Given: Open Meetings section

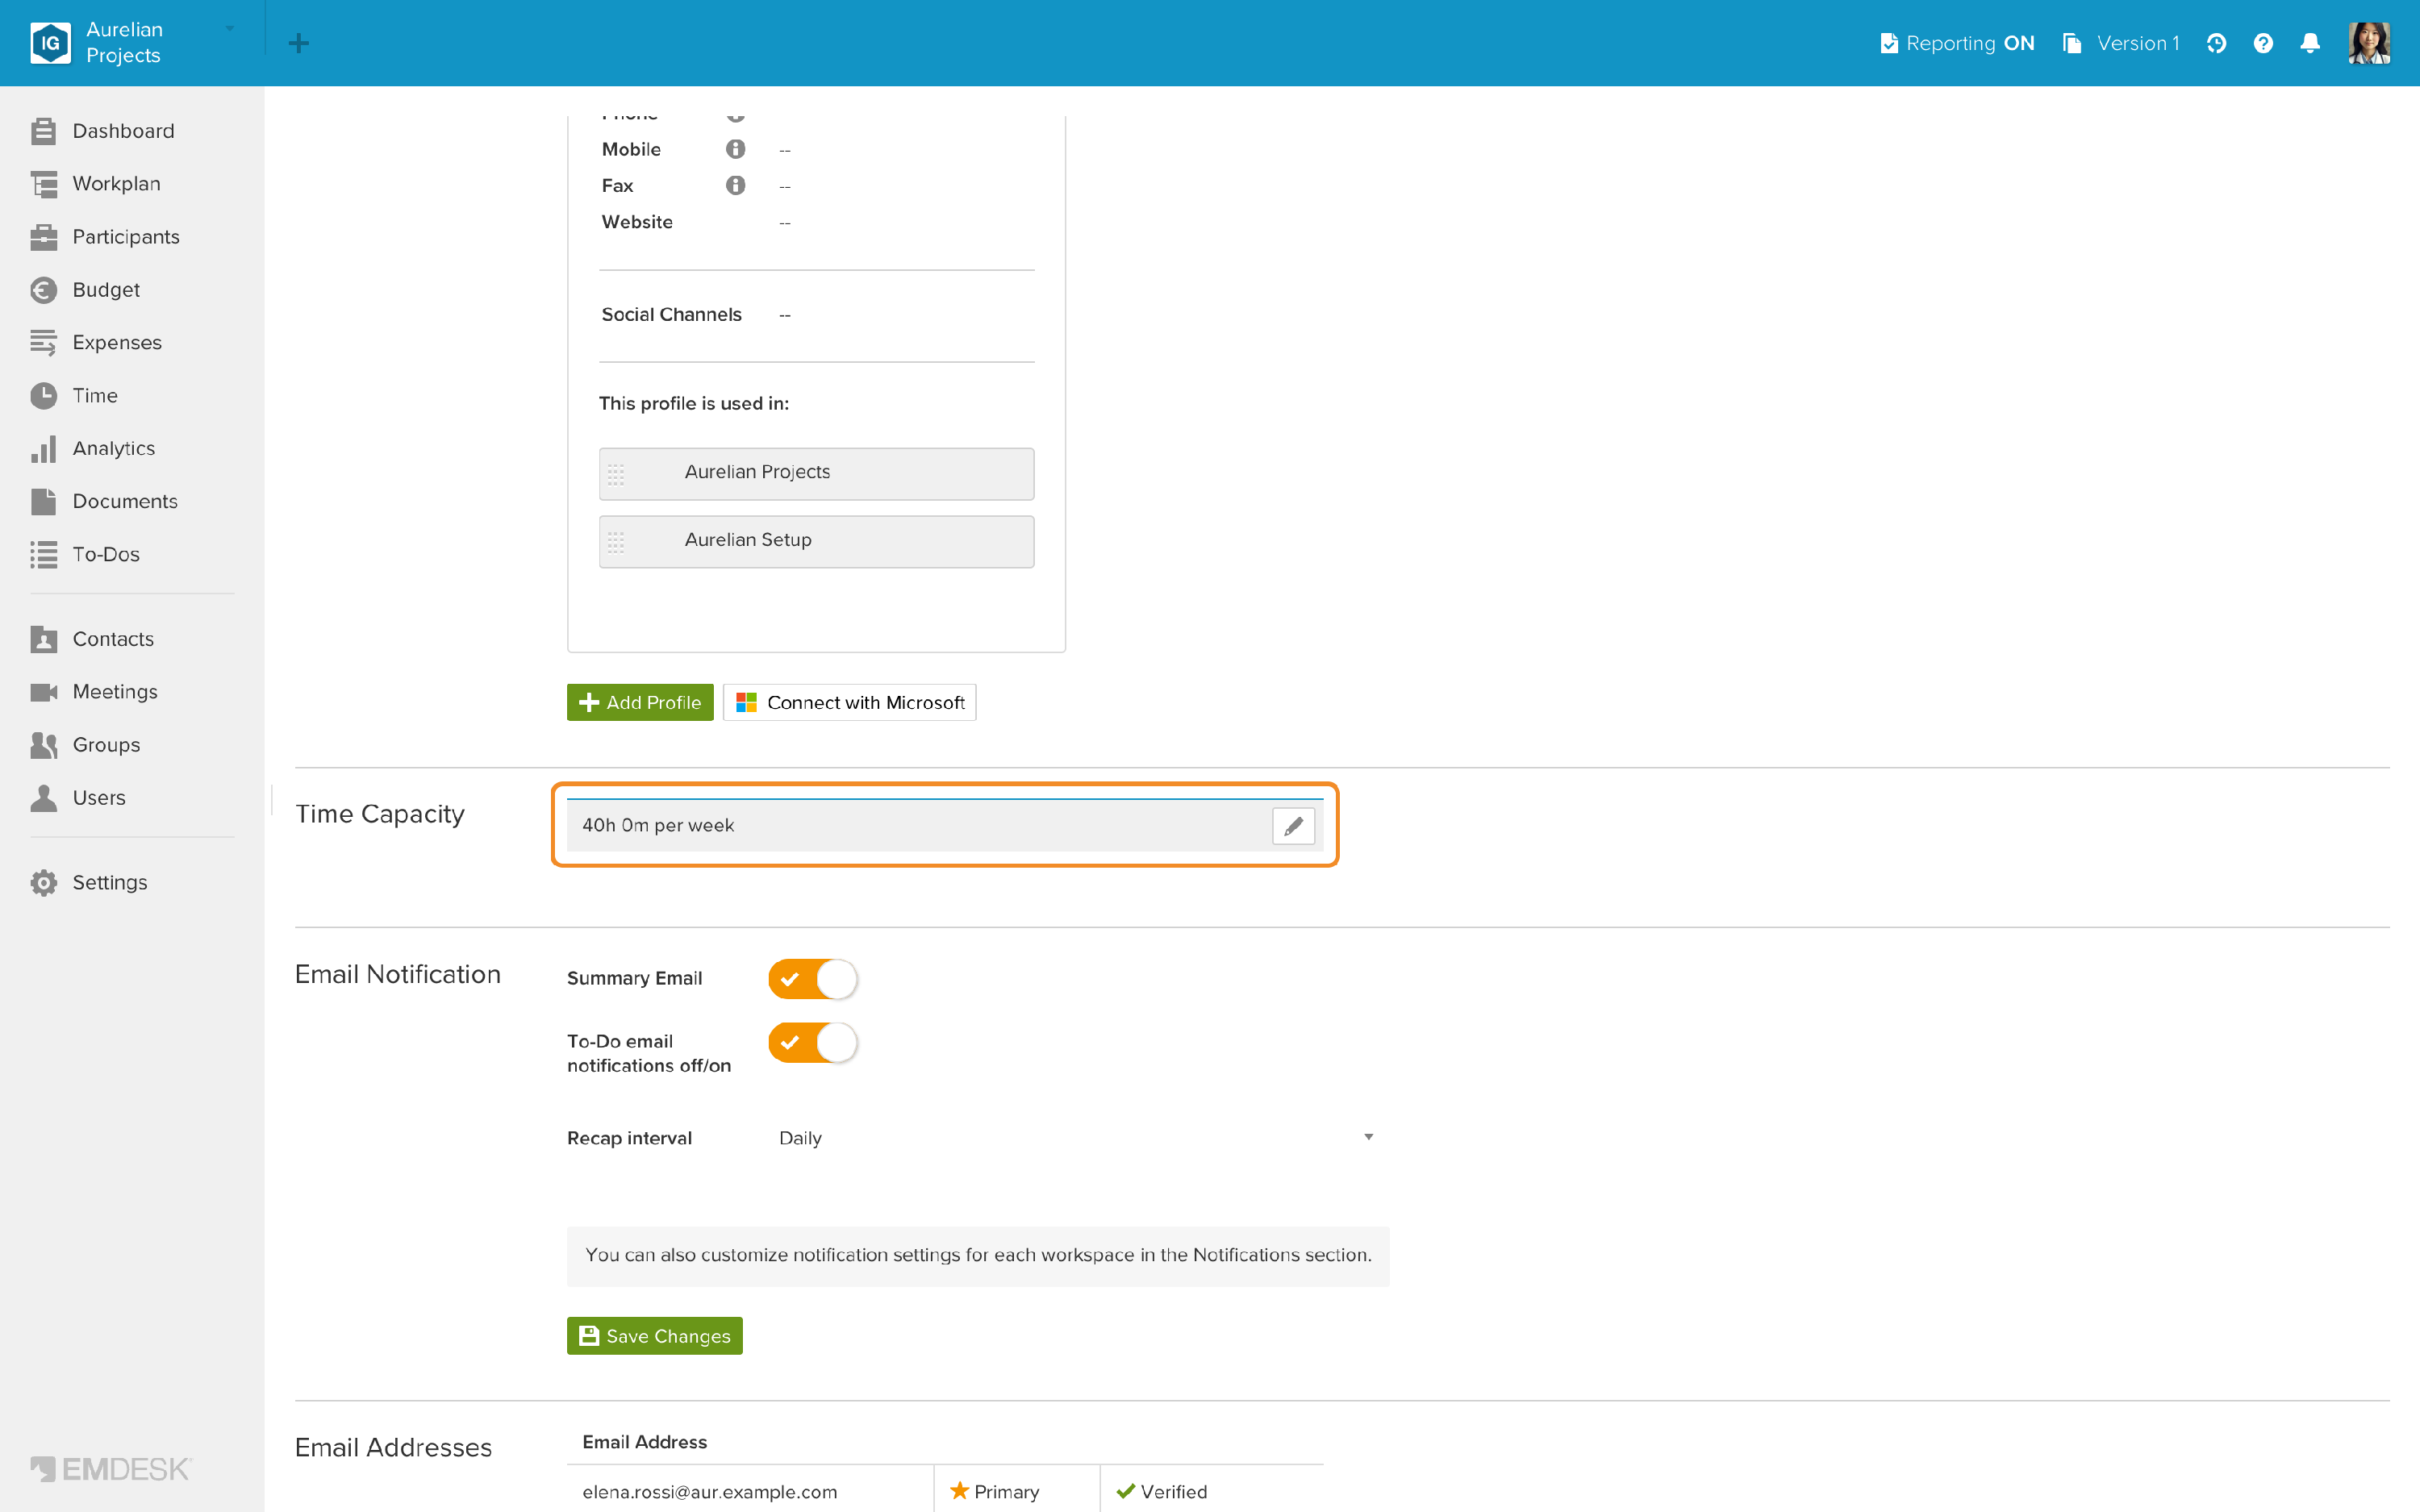Looking at the screenshot, I should coord(94,692).
